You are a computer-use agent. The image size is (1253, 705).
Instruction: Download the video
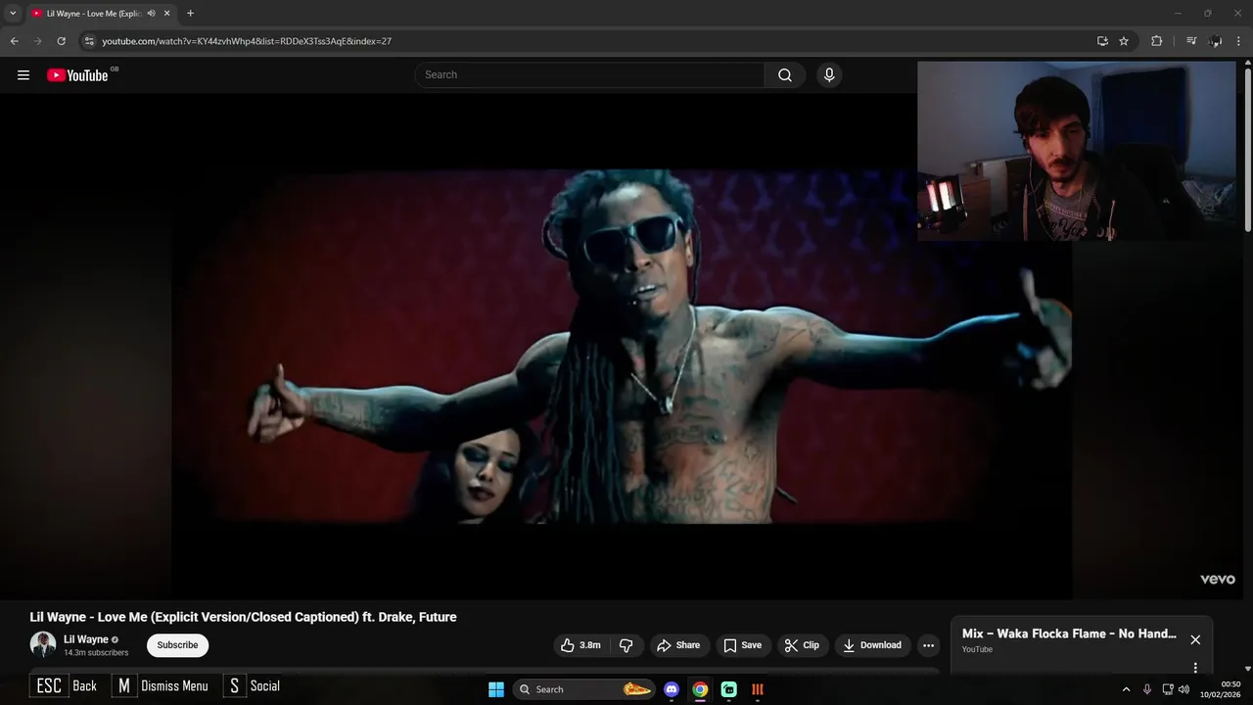[872, 645]
